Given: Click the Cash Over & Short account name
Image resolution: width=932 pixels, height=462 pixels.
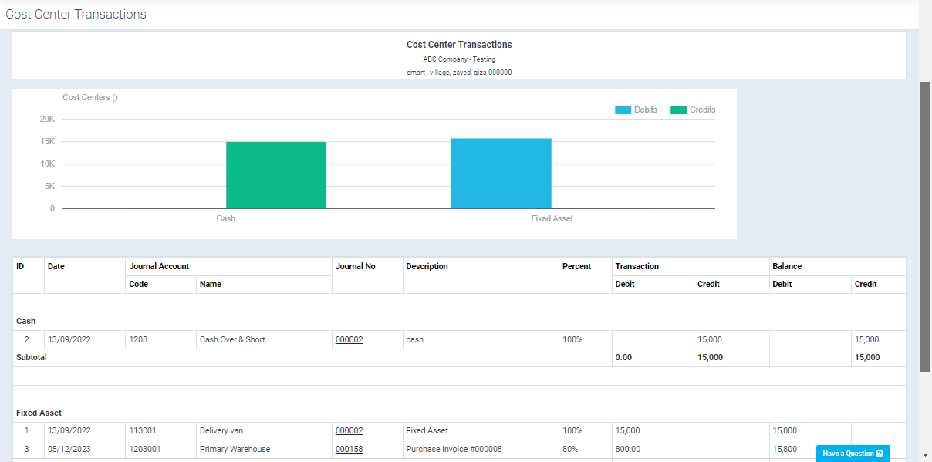Looking at the screenshot, I should 231,339.
